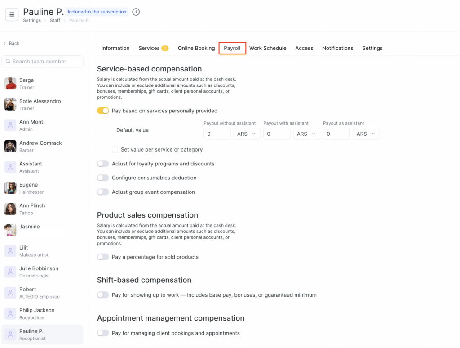The image size is (460, 348).
Task: Click Andrew Comrack's avatar picture
Action: tap(10, 146)
